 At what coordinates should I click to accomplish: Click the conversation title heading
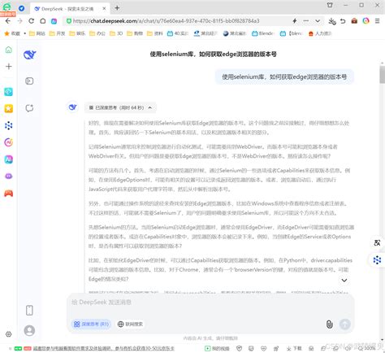(213, 54)
